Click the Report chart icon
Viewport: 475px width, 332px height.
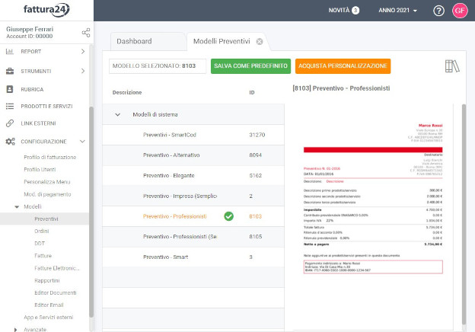tap(10, 52)
